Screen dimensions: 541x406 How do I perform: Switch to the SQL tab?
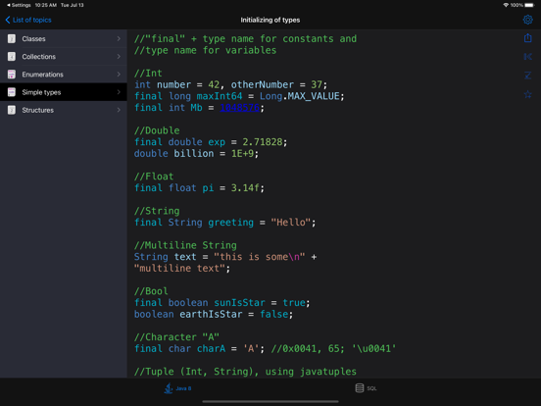(366, 388)
